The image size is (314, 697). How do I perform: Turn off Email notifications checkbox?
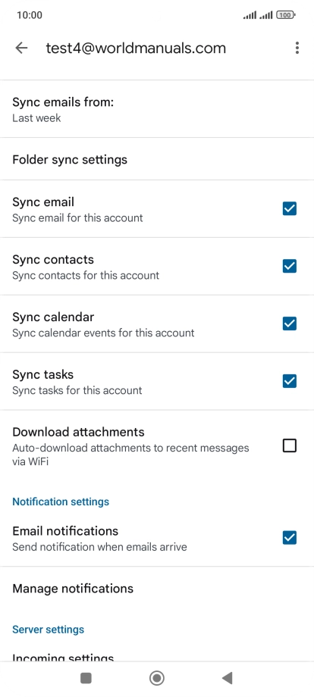290,538
